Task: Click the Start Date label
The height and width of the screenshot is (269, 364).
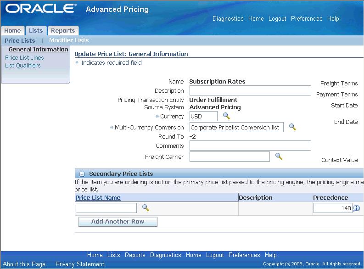Action: [344, 106]
